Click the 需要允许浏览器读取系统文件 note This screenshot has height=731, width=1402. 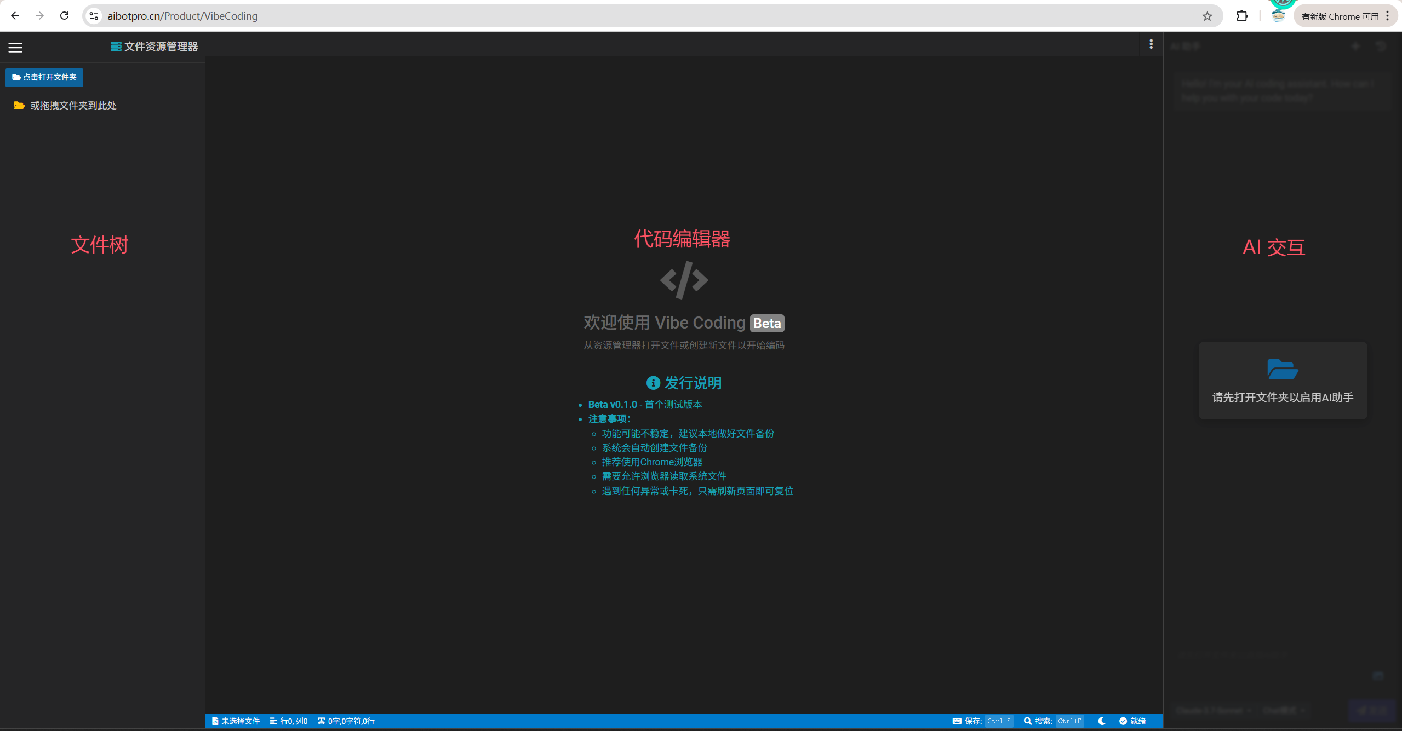point(664,476)
